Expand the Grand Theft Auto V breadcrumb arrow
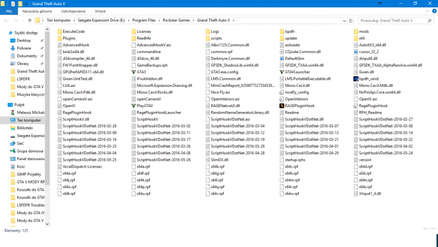Viewport: 438px width, 247px height. pos(233,21)
